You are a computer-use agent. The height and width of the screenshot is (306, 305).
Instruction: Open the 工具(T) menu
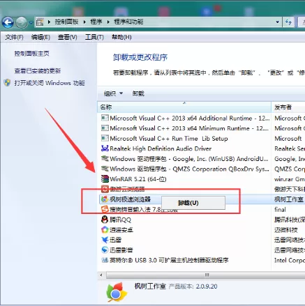94,37
